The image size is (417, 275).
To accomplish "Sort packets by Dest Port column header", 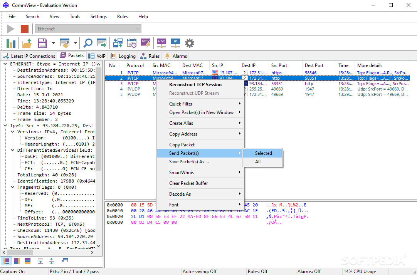I will point(319,65).
